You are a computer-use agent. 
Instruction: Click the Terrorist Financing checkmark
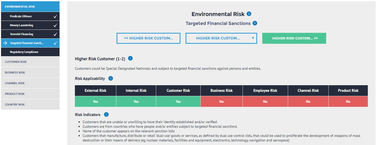pos(55,34)
